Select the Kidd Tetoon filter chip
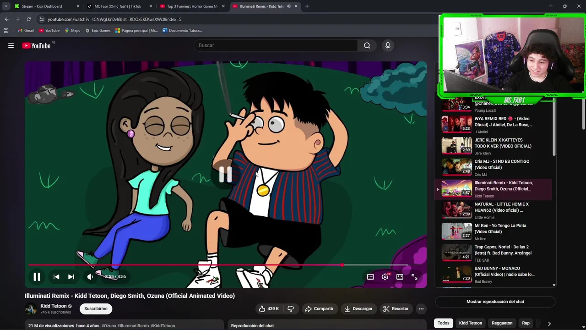 point(471,323)
